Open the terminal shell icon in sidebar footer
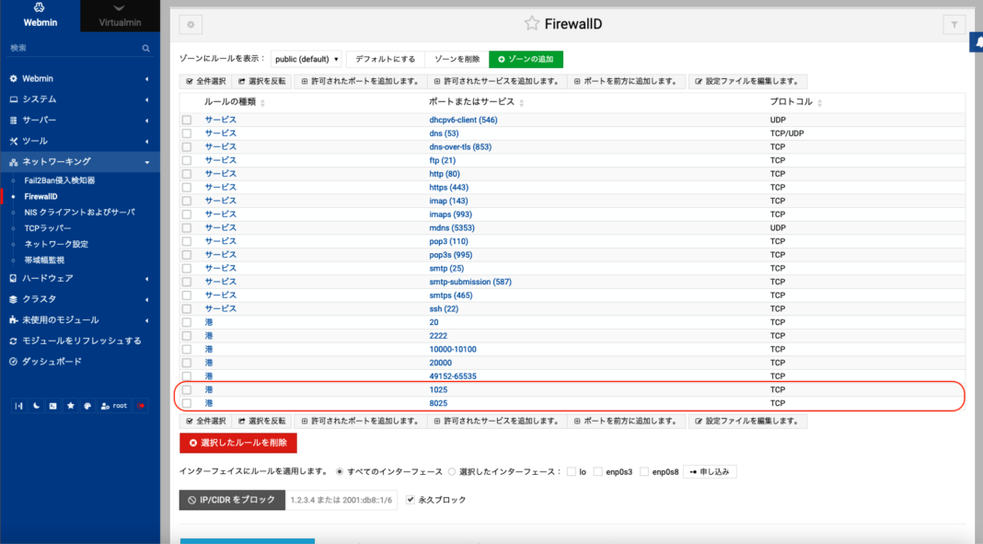Image resolution: width=983 pixels, height=544 pixels. (52, 405)
